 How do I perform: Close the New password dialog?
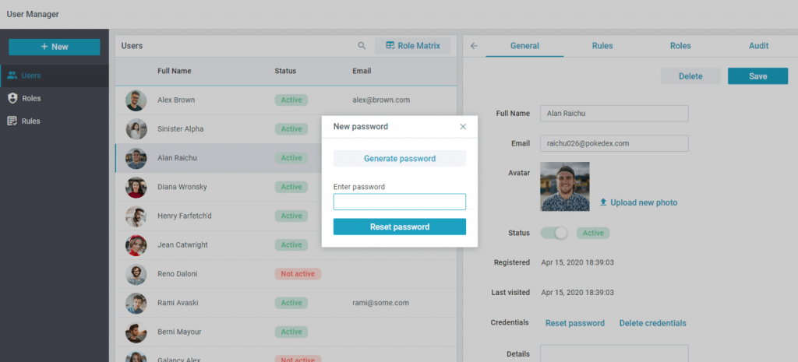pyautogui.click(x=463, y=126)
